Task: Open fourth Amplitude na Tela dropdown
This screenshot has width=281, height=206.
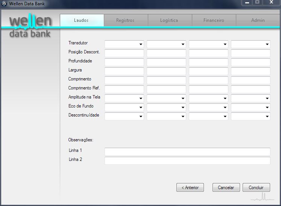Action: (251, 98)
